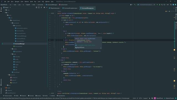
Task: Collapse the commands package folder
Action: (x=11, y=23)
